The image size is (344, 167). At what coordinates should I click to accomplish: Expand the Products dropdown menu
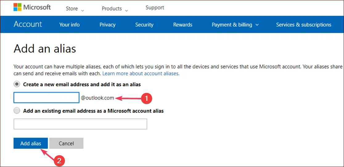pos(115,9)
